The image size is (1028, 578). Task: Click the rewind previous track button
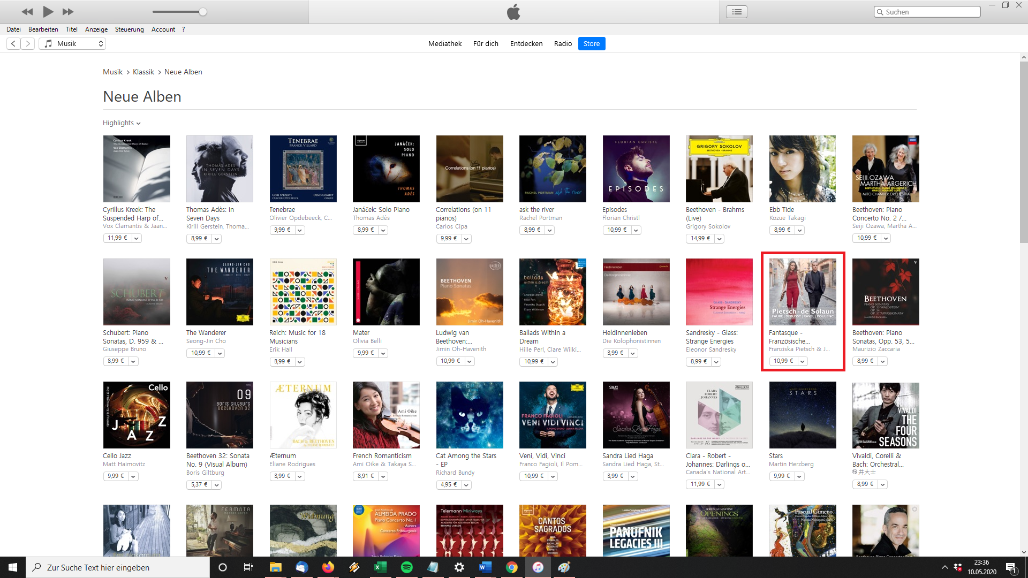pyautogui.click(x=27, y=12)
